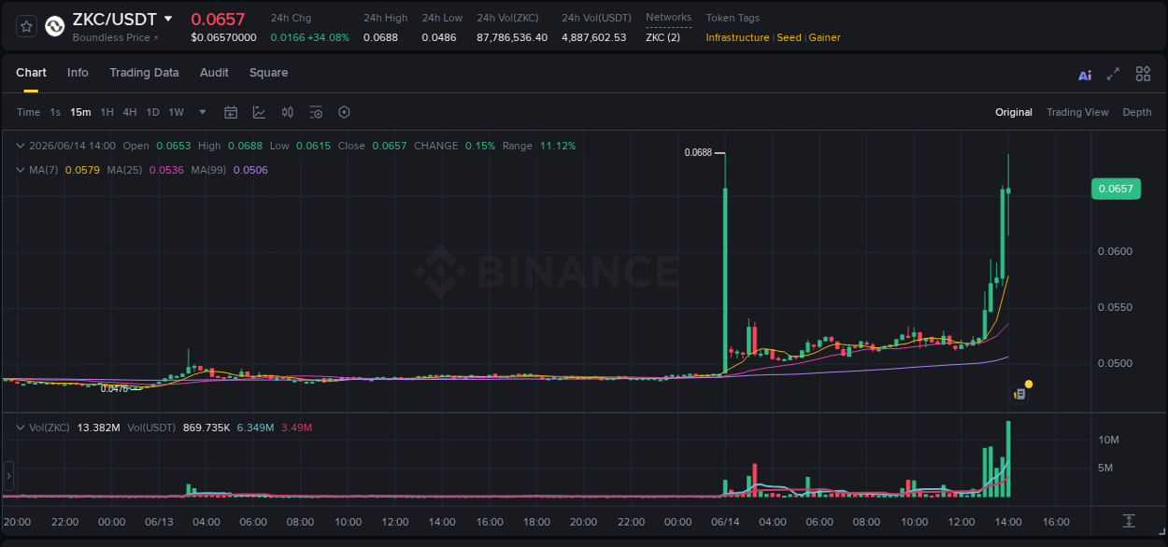Click the Infrastructure token tag
Image resolution: width=1168 pixels, height=547 pixels.
737,37
